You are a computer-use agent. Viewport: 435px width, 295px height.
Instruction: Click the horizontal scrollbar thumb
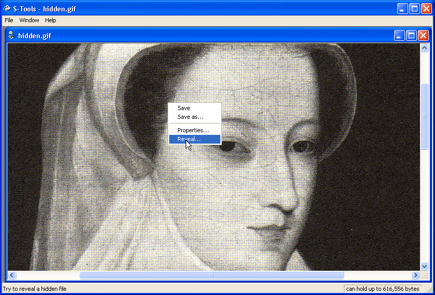212,275
